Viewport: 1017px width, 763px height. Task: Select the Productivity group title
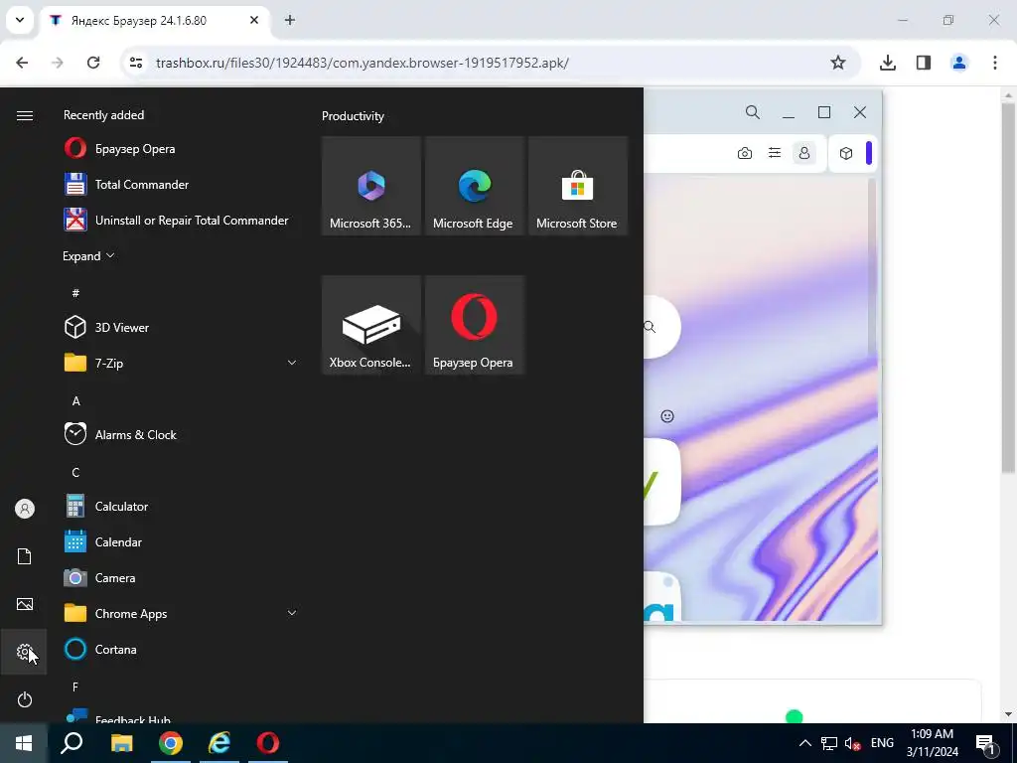[353, 116]
